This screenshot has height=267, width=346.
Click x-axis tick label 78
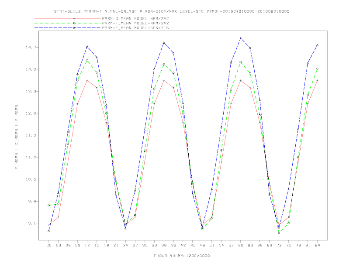tap(298, 245)
